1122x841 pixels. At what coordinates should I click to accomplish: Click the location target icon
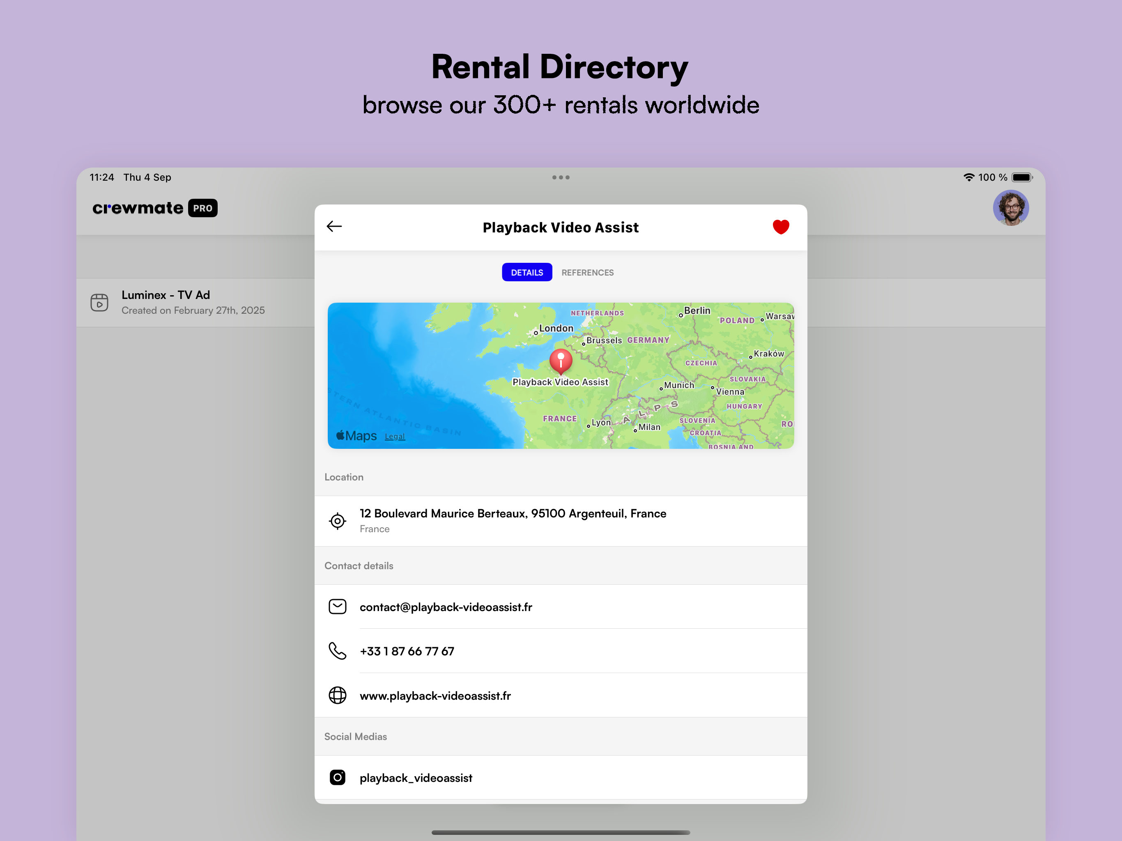pos(337,521)
